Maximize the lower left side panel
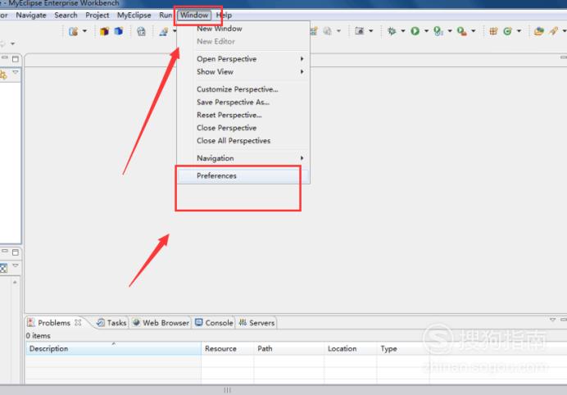This screenshot has width=567, height=395. [16, 252]
